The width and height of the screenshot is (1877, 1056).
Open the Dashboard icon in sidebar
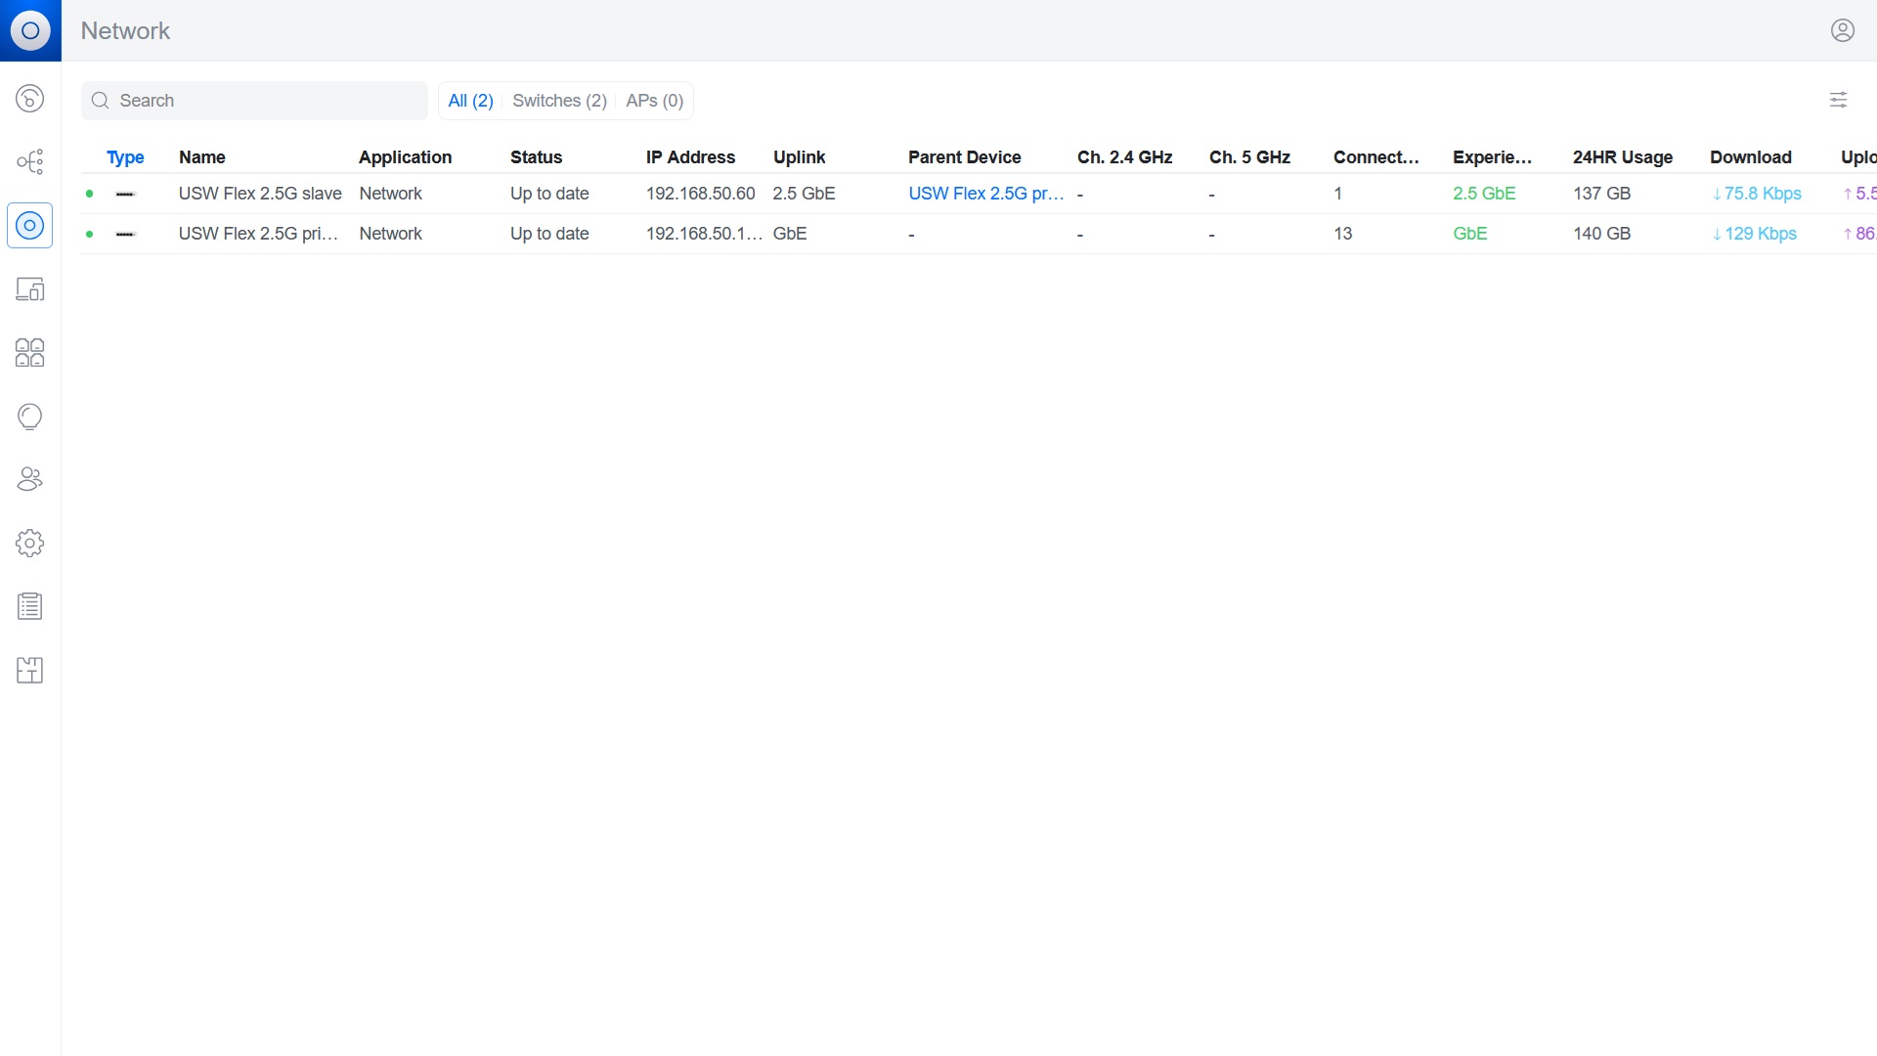tap(30, 99)
